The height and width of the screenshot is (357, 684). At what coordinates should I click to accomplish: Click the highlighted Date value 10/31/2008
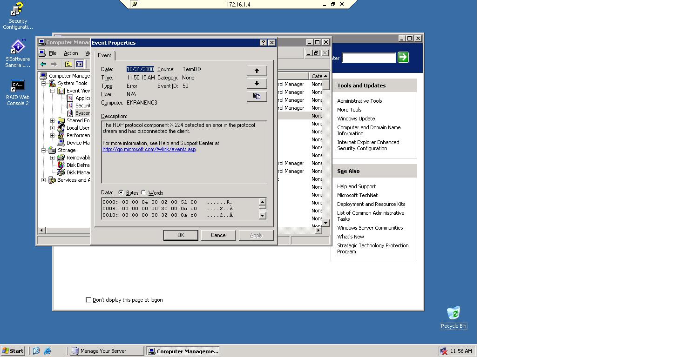tap(140, 69)
